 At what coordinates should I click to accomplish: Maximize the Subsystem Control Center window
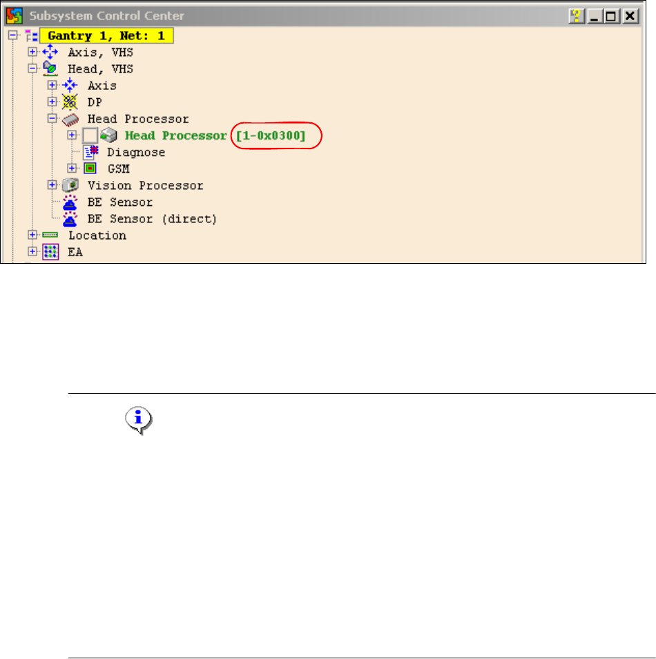pyautogui.click(x=611, y=17)
